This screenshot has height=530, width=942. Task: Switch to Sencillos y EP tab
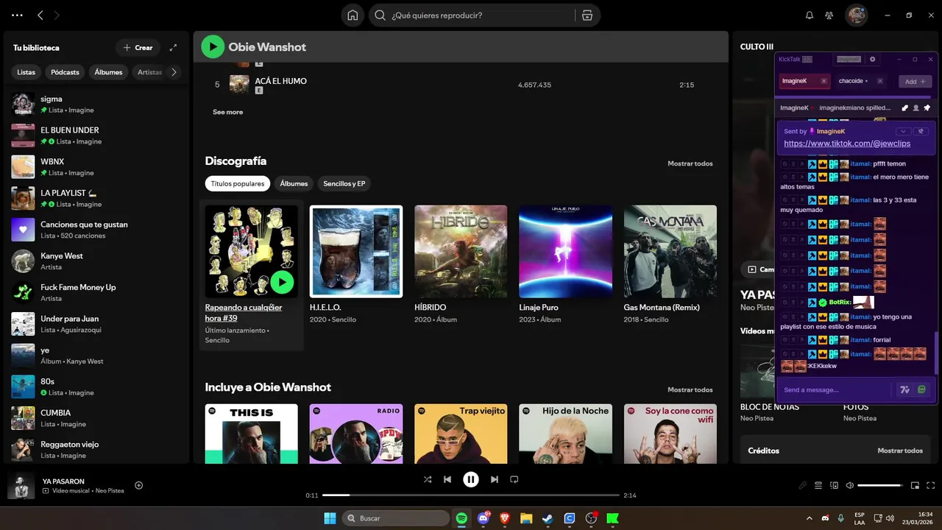click(x=344, y=183)
